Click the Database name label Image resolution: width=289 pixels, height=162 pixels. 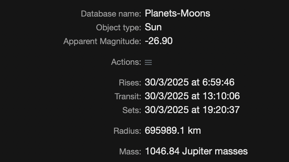click(x=111, y=14)
